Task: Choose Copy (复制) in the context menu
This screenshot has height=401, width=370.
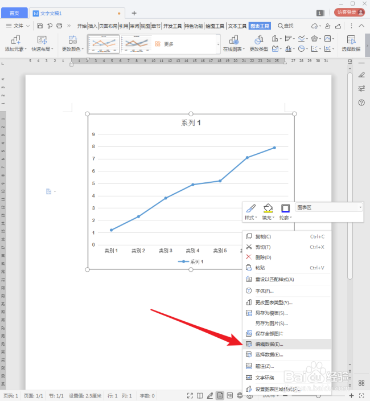Action: 287,236
